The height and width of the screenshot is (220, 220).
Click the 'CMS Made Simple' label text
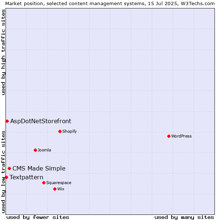39,168
